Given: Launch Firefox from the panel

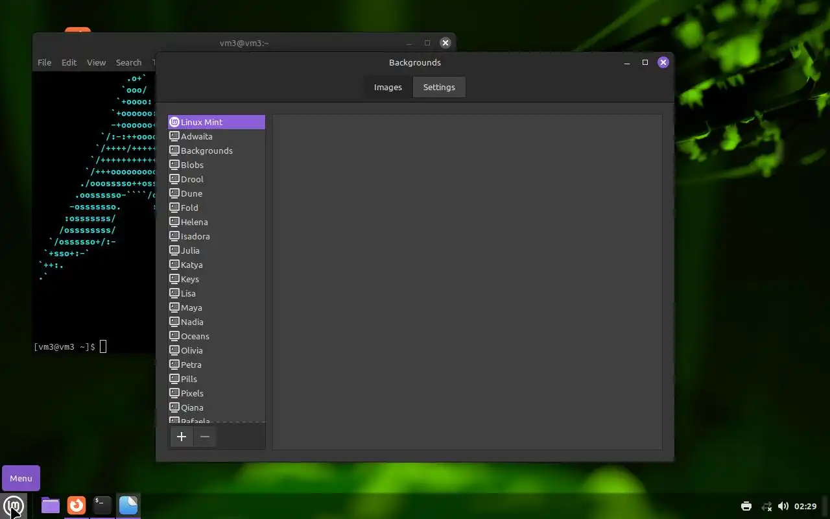Looking at the screenshot, I should [x=77, y=505].
